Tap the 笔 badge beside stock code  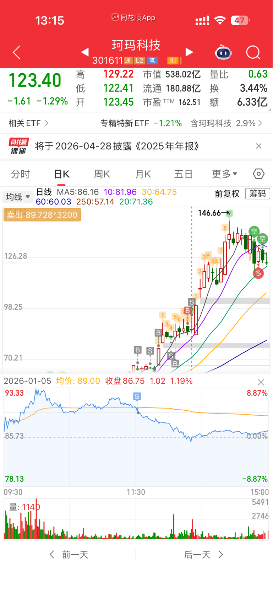pos(152,60)
